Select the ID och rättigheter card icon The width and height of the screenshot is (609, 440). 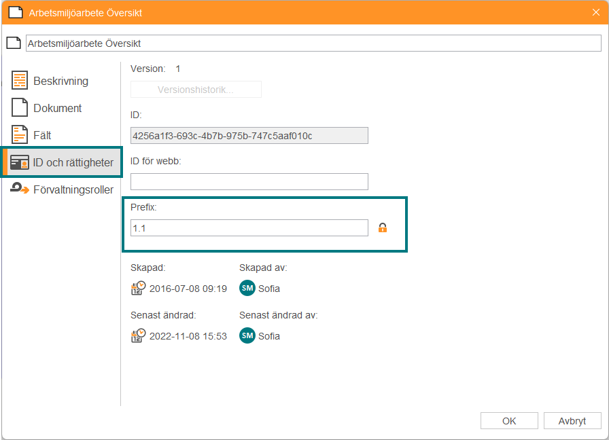(x=20, y=163)
